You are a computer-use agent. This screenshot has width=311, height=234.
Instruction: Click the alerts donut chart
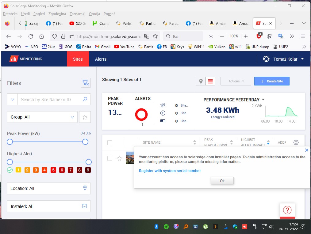point(141,115)
